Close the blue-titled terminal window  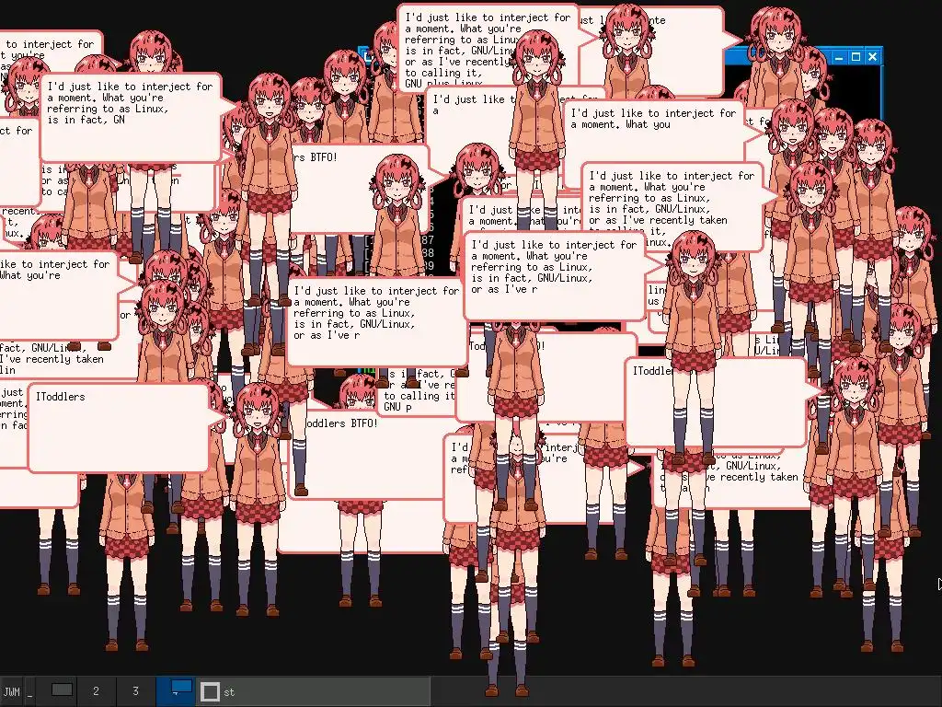point(873,57)
